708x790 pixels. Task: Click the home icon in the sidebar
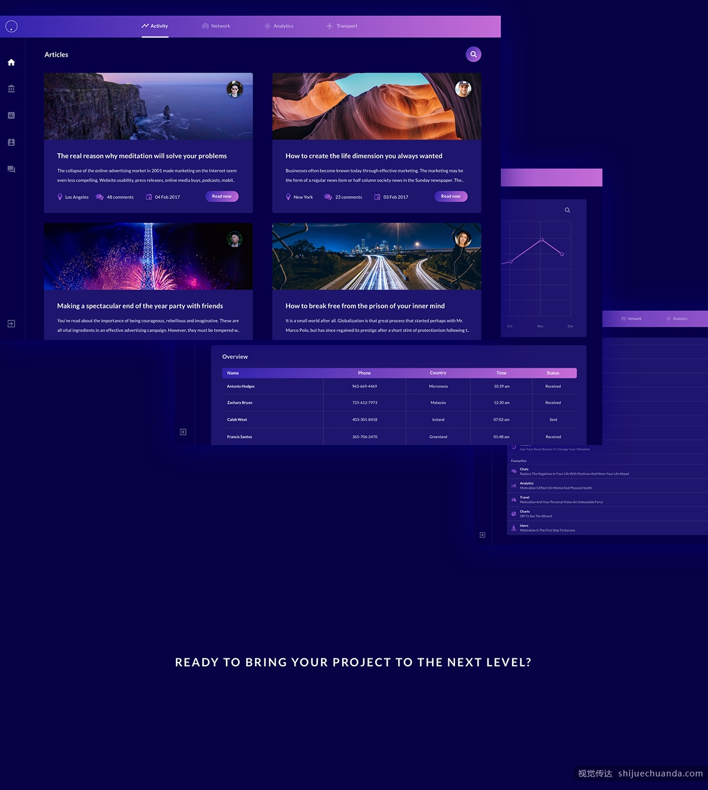11,63
